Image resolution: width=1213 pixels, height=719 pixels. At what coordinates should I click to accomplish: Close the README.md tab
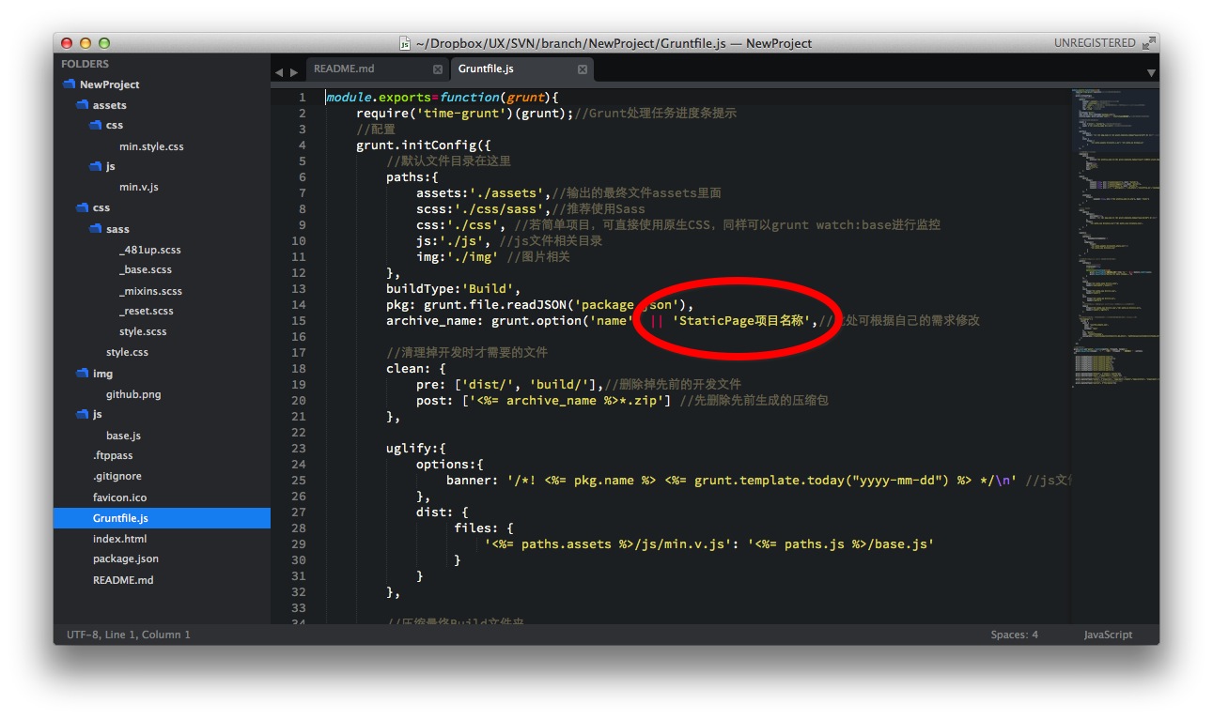438,69
